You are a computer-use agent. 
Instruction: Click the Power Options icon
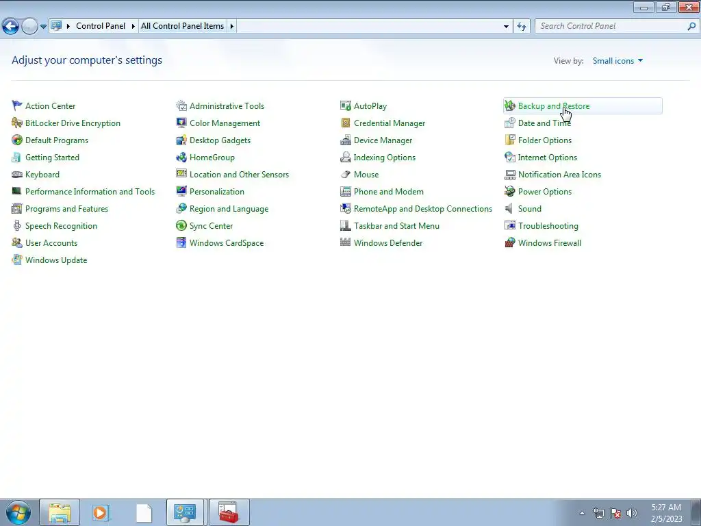[509, 192]
